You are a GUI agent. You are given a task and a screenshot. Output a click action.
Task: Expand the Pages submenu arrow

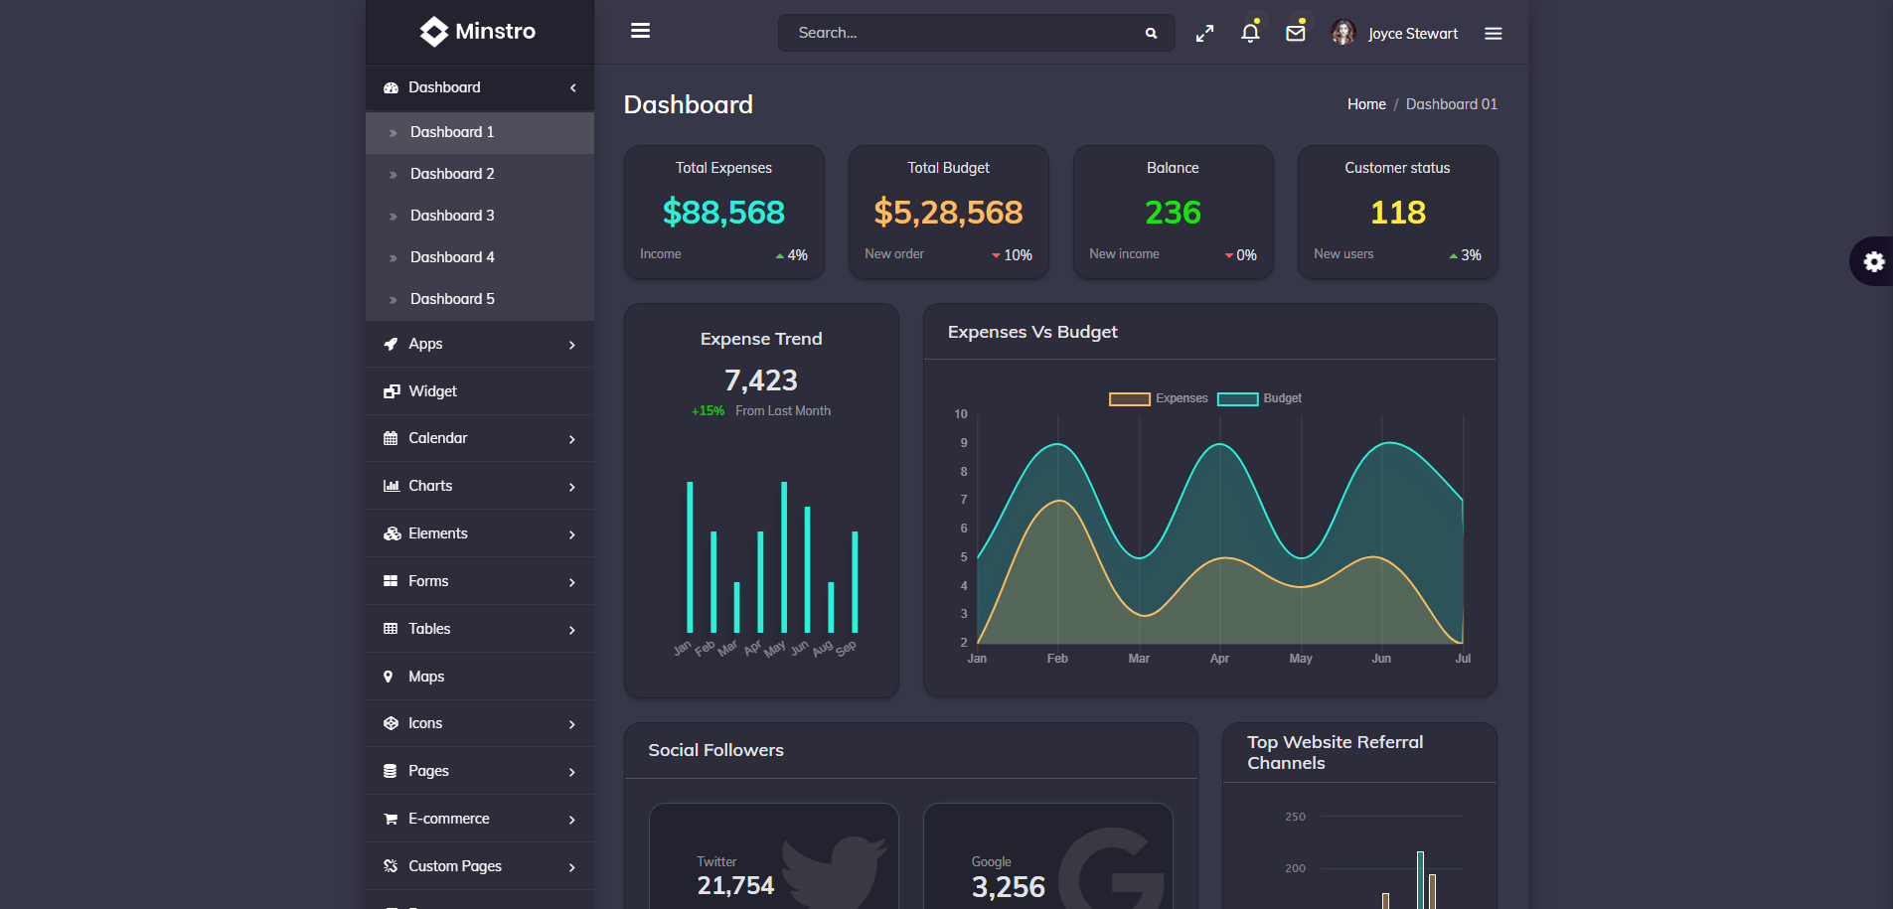[x=572, y=772]
